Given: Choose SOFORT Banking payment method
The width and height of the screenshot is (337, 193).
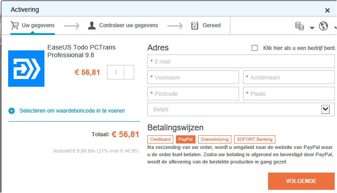Looking at the screenshot, I should tap(254, 139).
